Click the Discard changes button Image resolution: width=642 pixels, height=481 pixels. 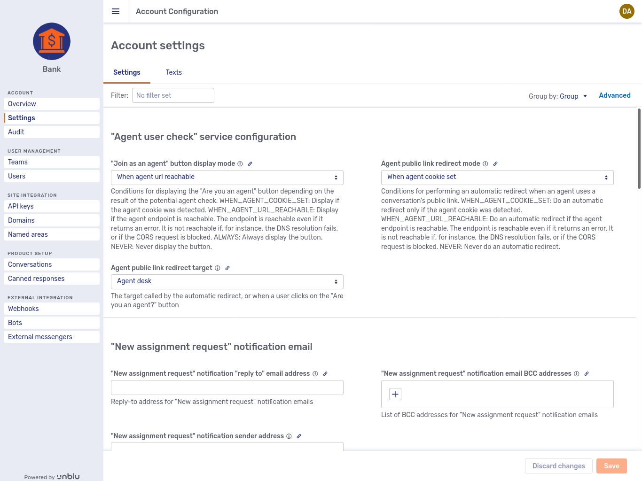pyautogui.click(x=558, y=466)
